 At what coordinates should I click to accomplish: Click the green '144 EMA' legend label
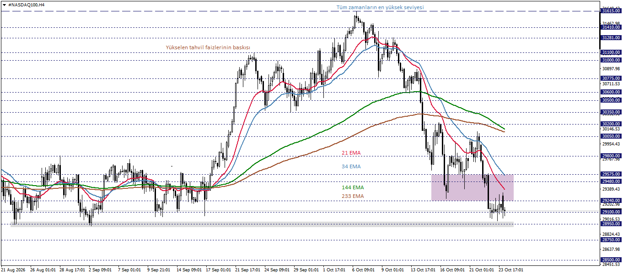(x=353, y=187)
